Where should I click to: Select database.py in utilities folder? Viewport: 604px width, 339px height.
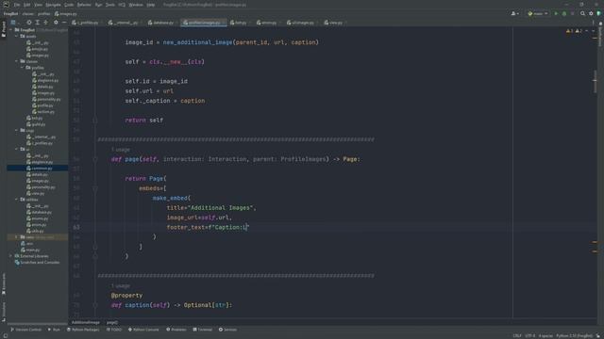pyautogui.click(x=39, y=212)
